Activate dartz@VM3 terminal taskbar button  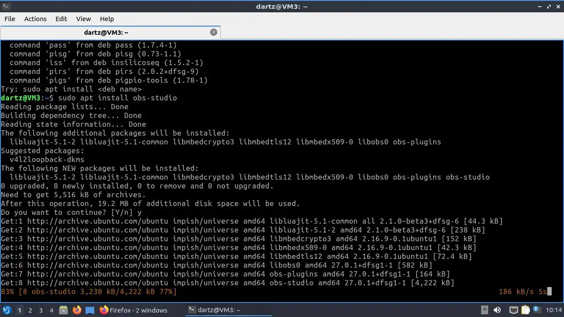coord(228,310)
